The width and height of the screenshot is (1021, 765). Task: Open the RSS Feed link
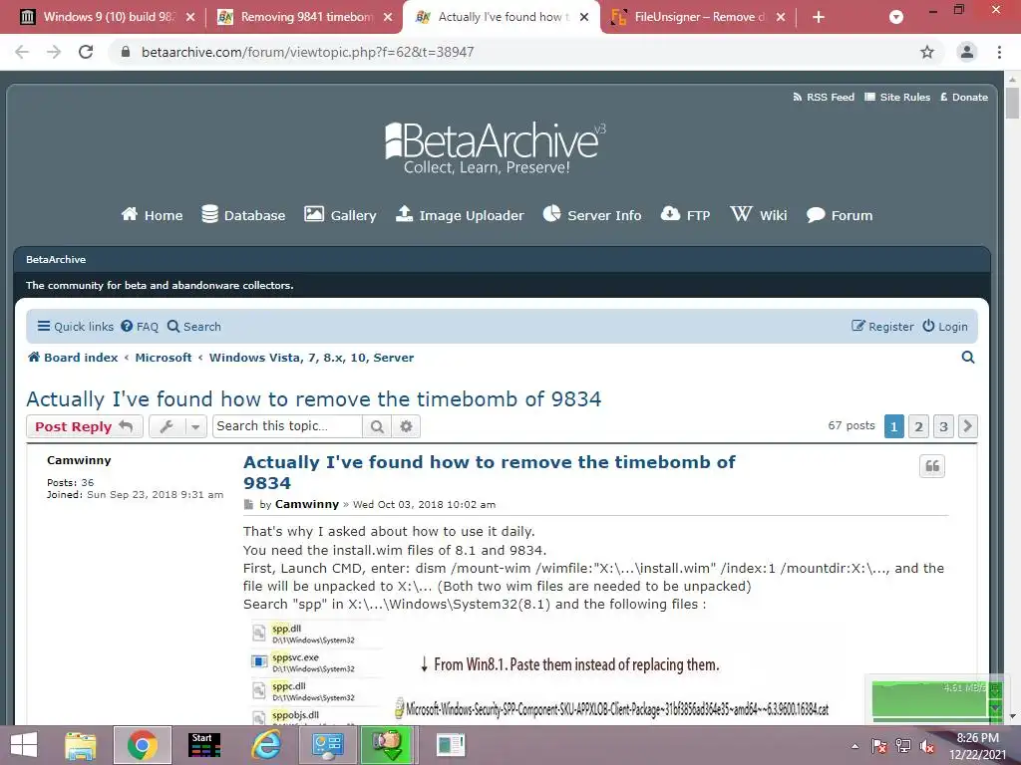click(x=824, y=97)
